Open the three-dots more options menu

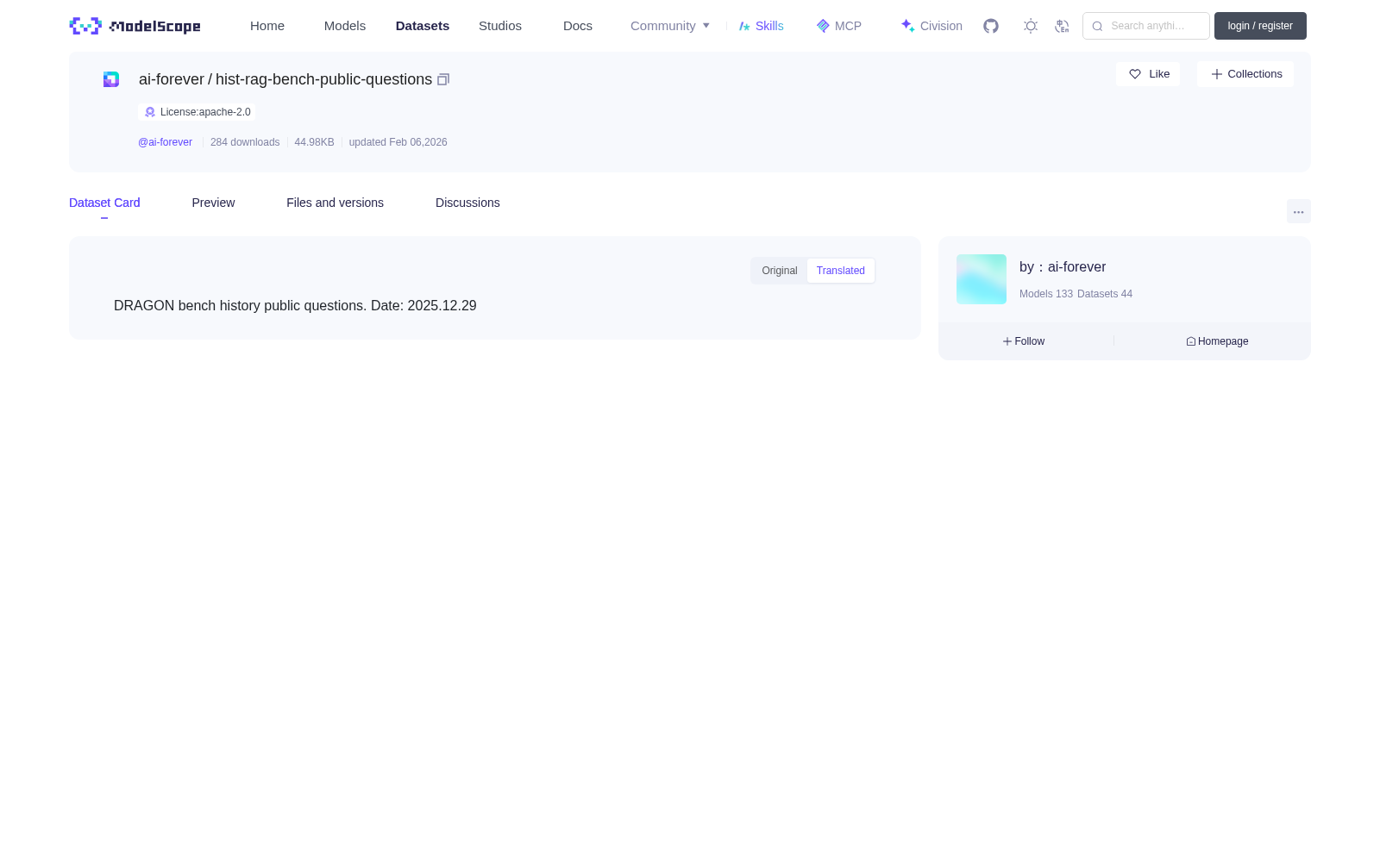pos(1299,211)
